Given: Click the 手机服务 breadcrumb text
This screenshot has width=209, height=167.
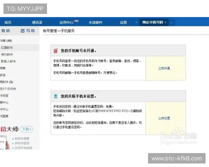Looking at the screenshot, I should pyautogui.click(x=68, y=31).
